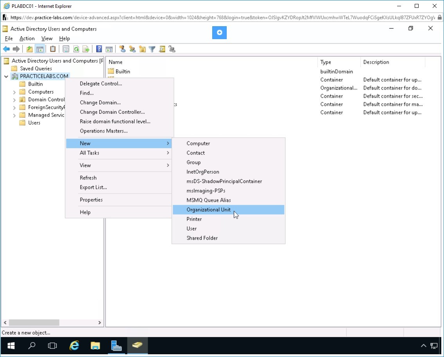Choose User in the New submenu
The width and height of the screenshot is (444, 357).
229,229
